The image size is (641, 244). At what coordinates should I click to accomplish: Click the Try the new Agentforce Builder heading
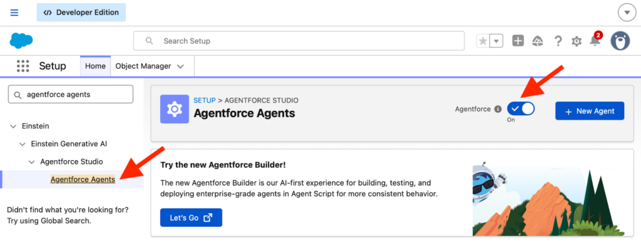(223, 165)
